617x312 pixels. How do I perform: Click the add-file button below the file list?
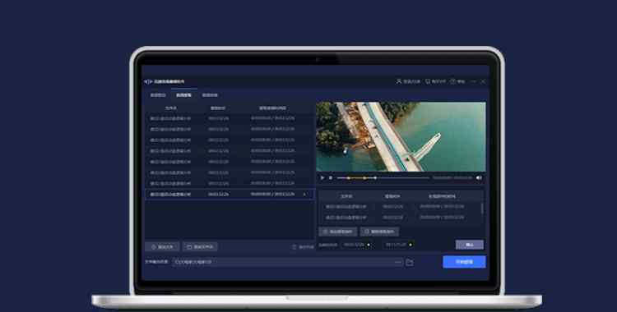tap(162, 247)
